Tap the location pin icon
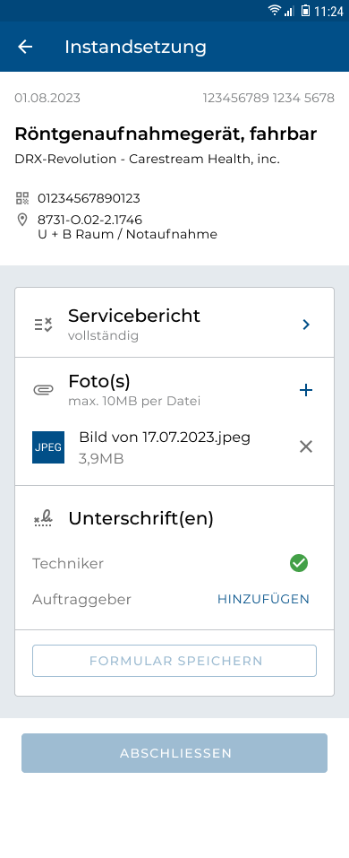Screen dimensions: 349x858 (x=21, y=220)
